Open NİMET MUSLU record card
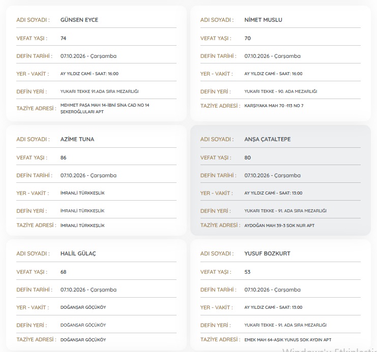 [280, 63]
